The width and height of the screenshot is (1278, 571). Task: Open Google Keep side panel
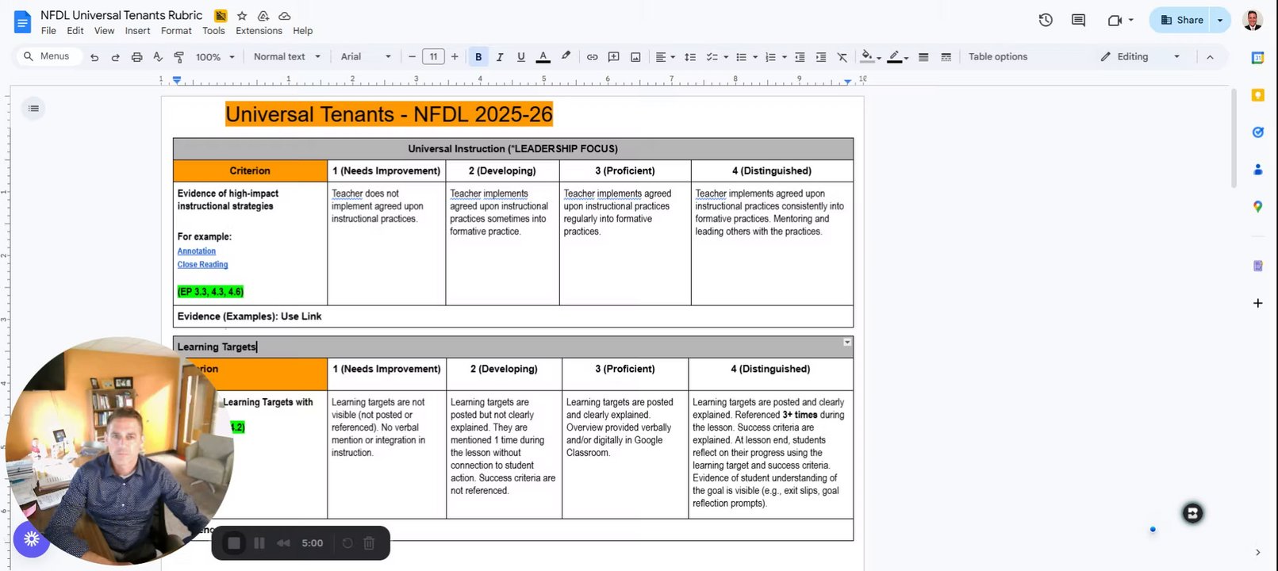click(1257, 95)
